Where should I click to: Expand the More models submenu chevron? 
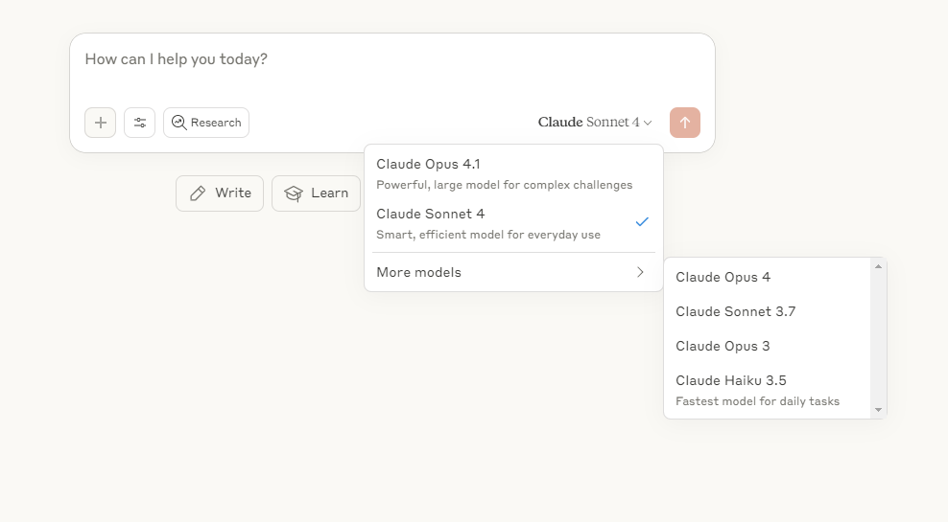(640, 272)
